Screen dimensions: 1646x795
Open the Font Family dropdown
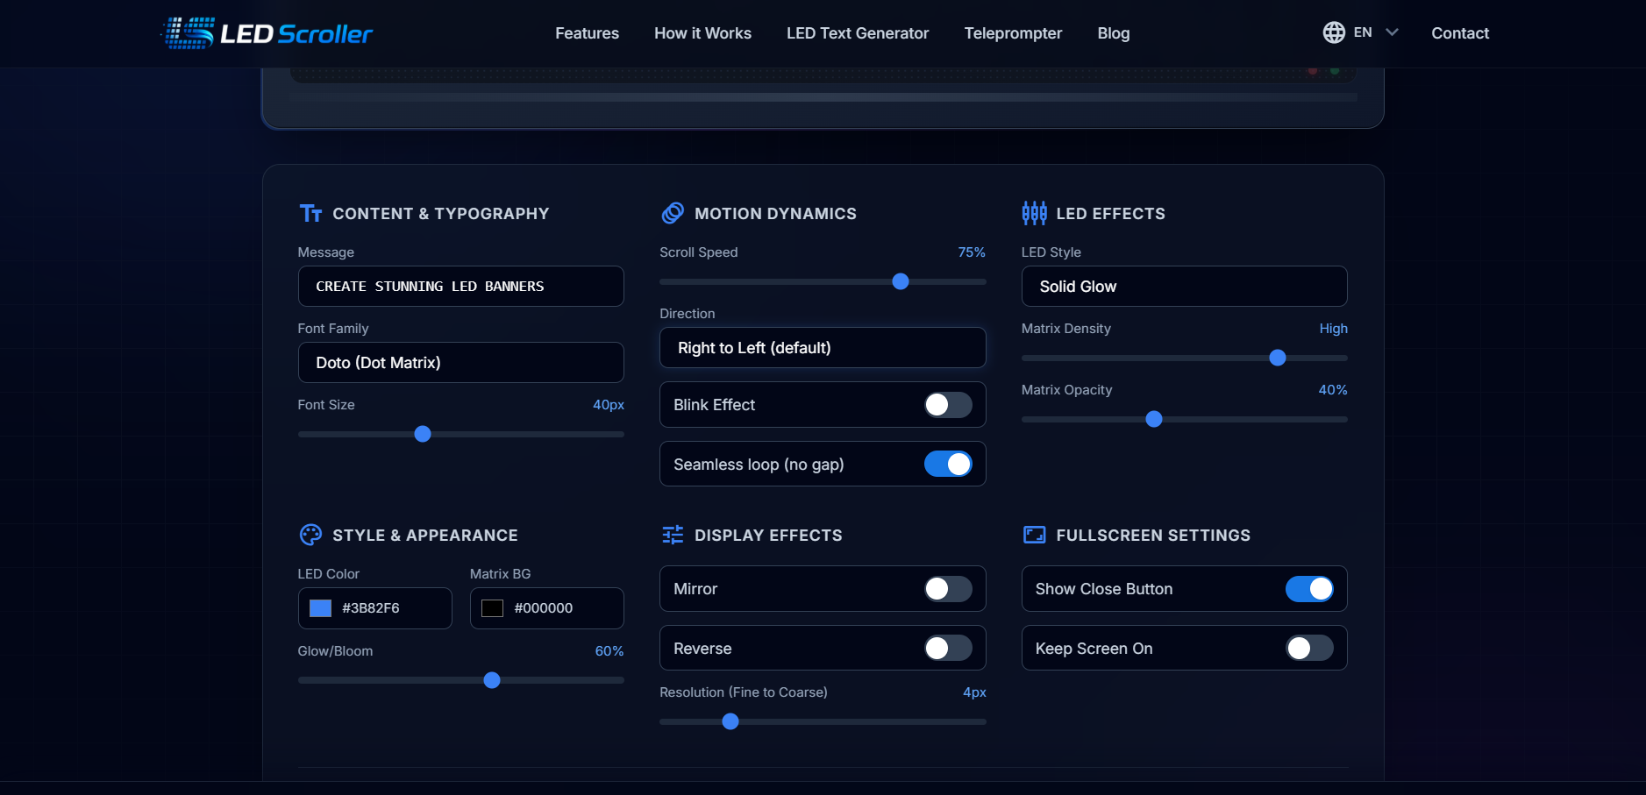click(461, 363)
